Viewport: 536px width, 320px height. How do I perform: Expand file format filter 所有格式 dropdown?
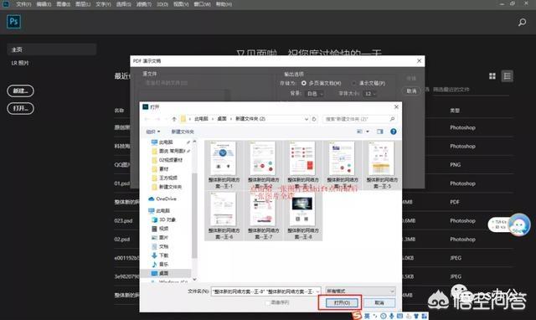point(361,292)
